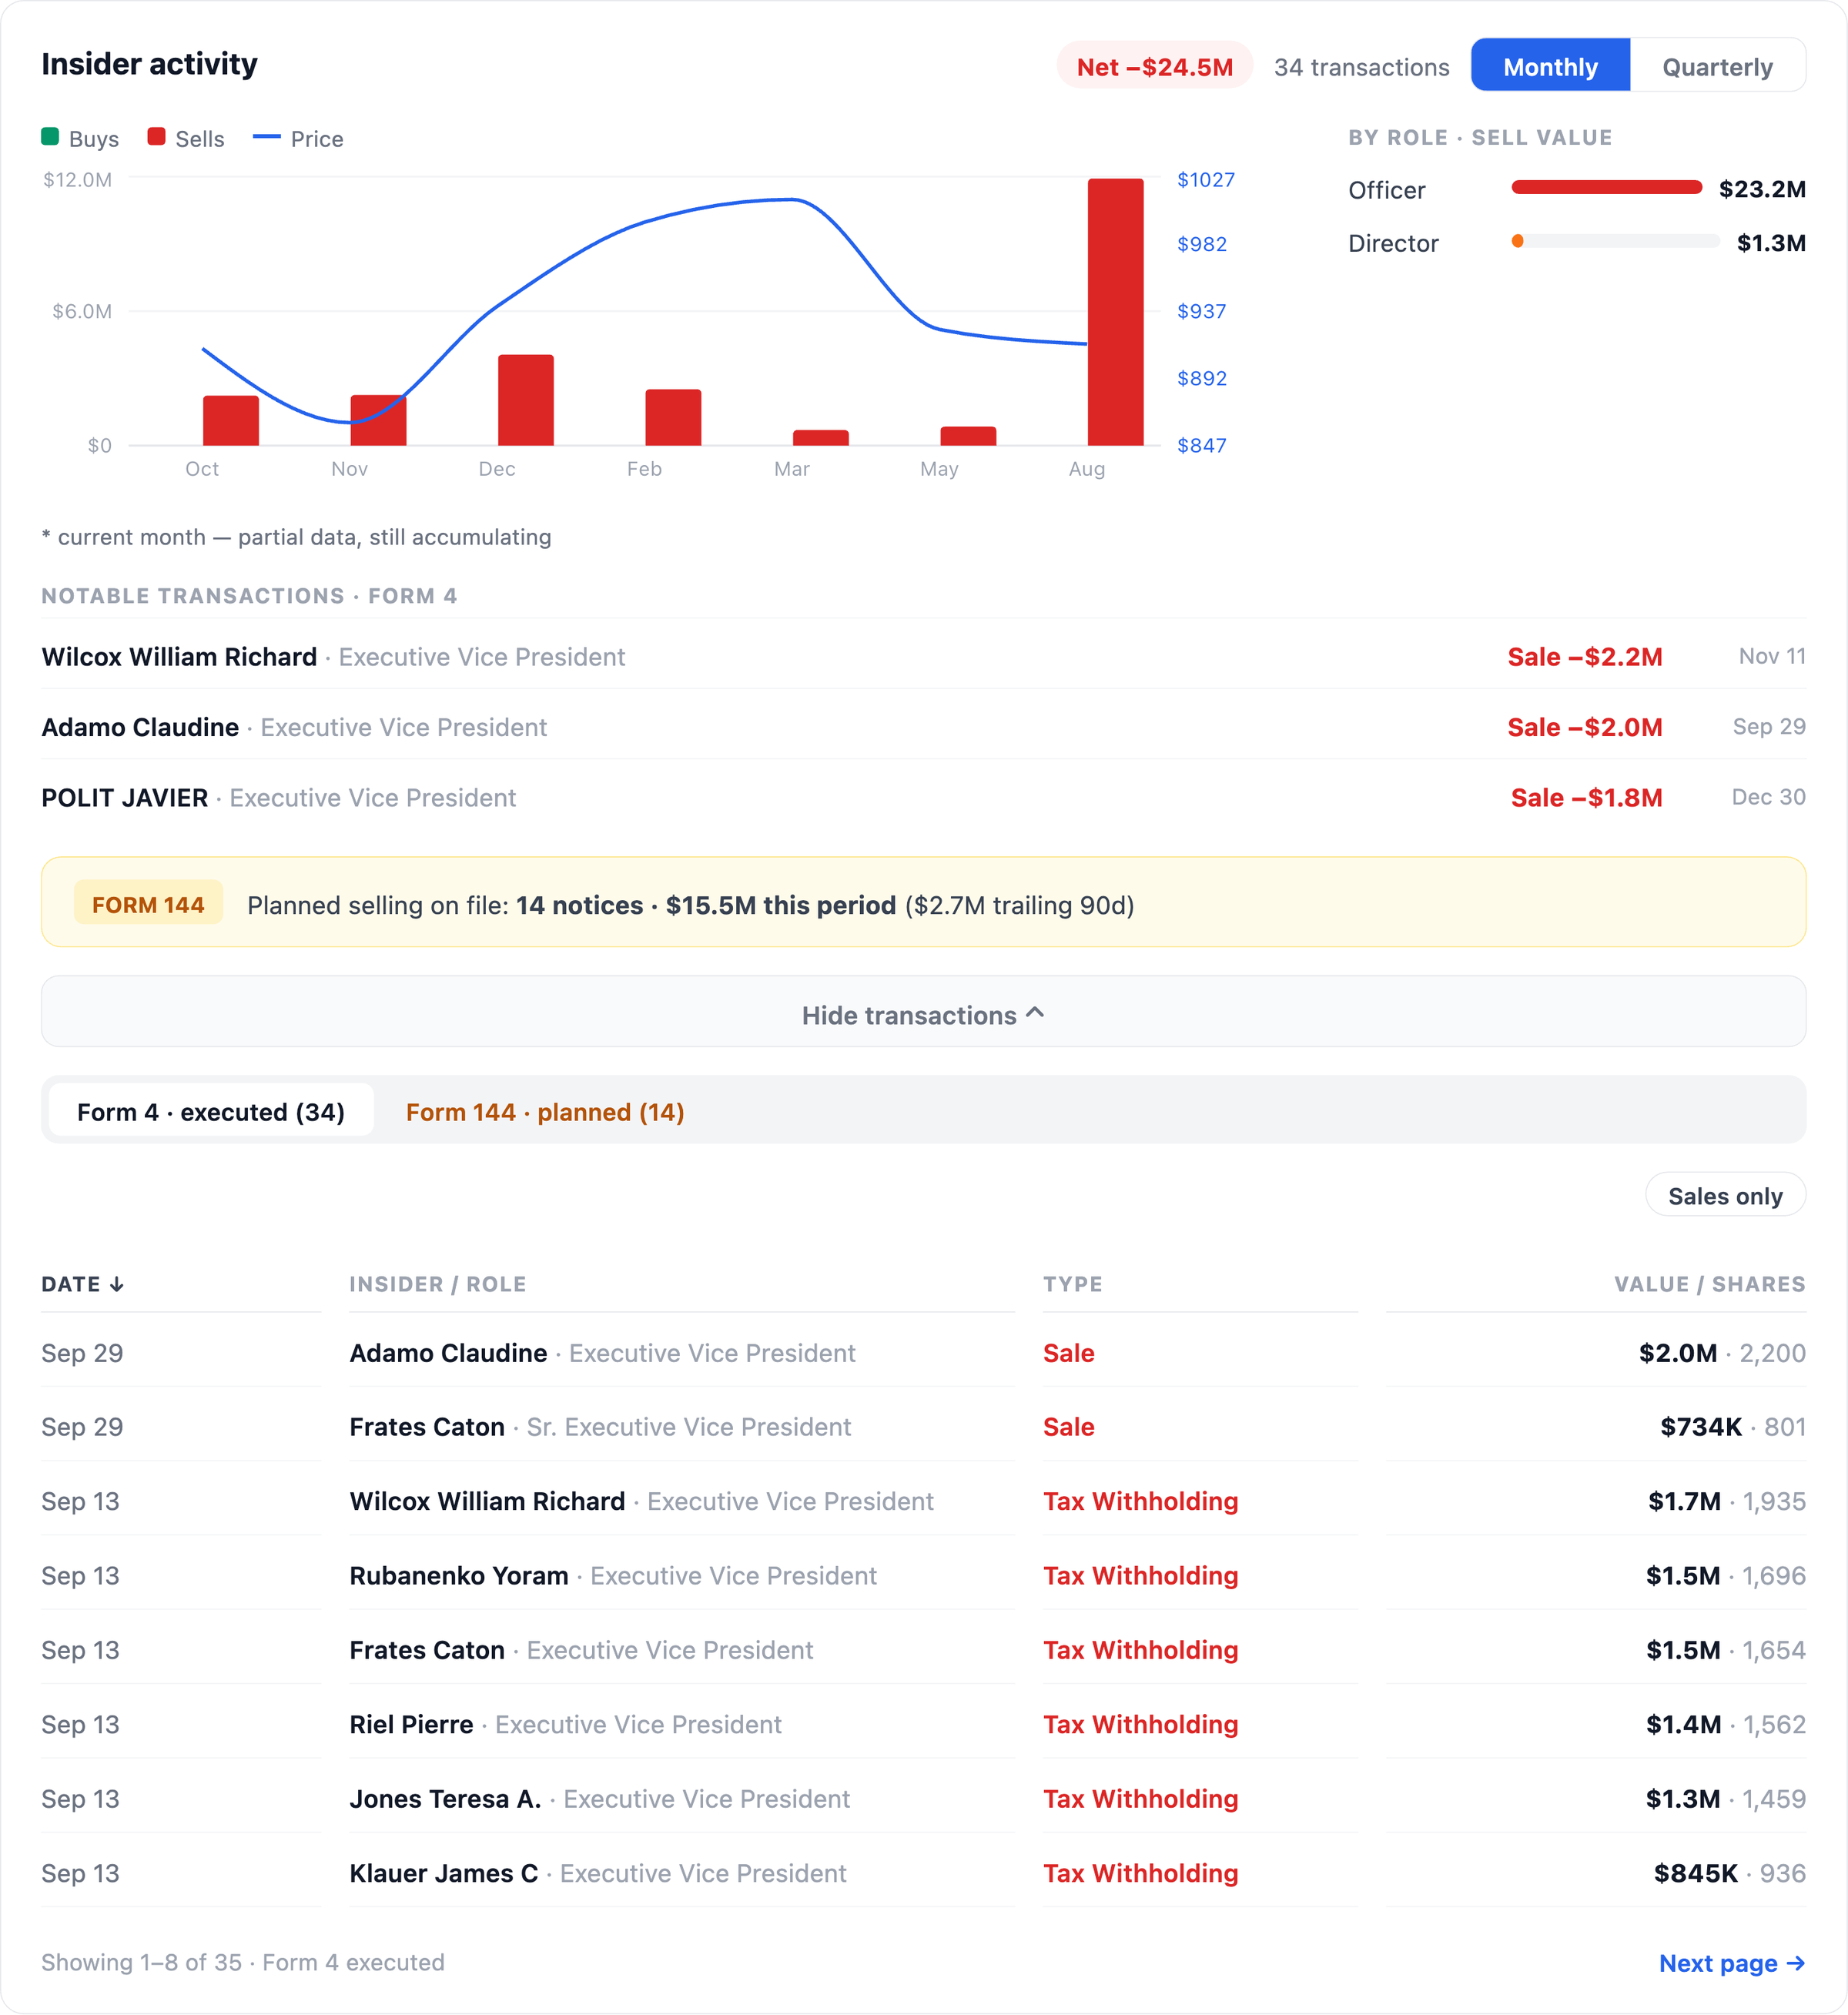
Task: Select Rubanenko Yoram row name
Action: pos(459,1575)
